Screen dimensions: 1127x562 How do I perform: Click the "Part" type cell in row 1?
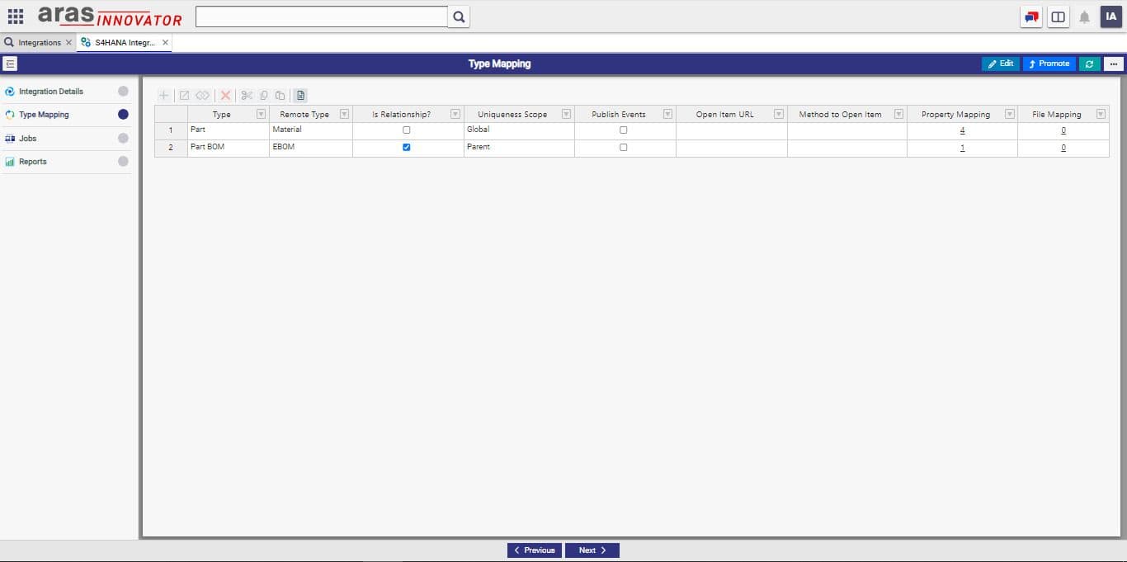[229, 130]
